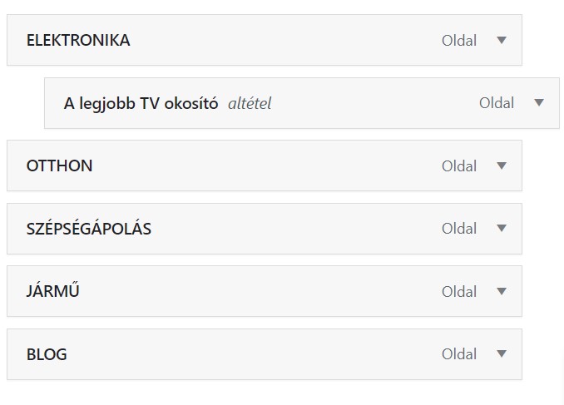Expand the SZÉPSÉGÁPOLÁS item arrow
564x405 pixels.
pyautogui.click(x=501, y=228)
